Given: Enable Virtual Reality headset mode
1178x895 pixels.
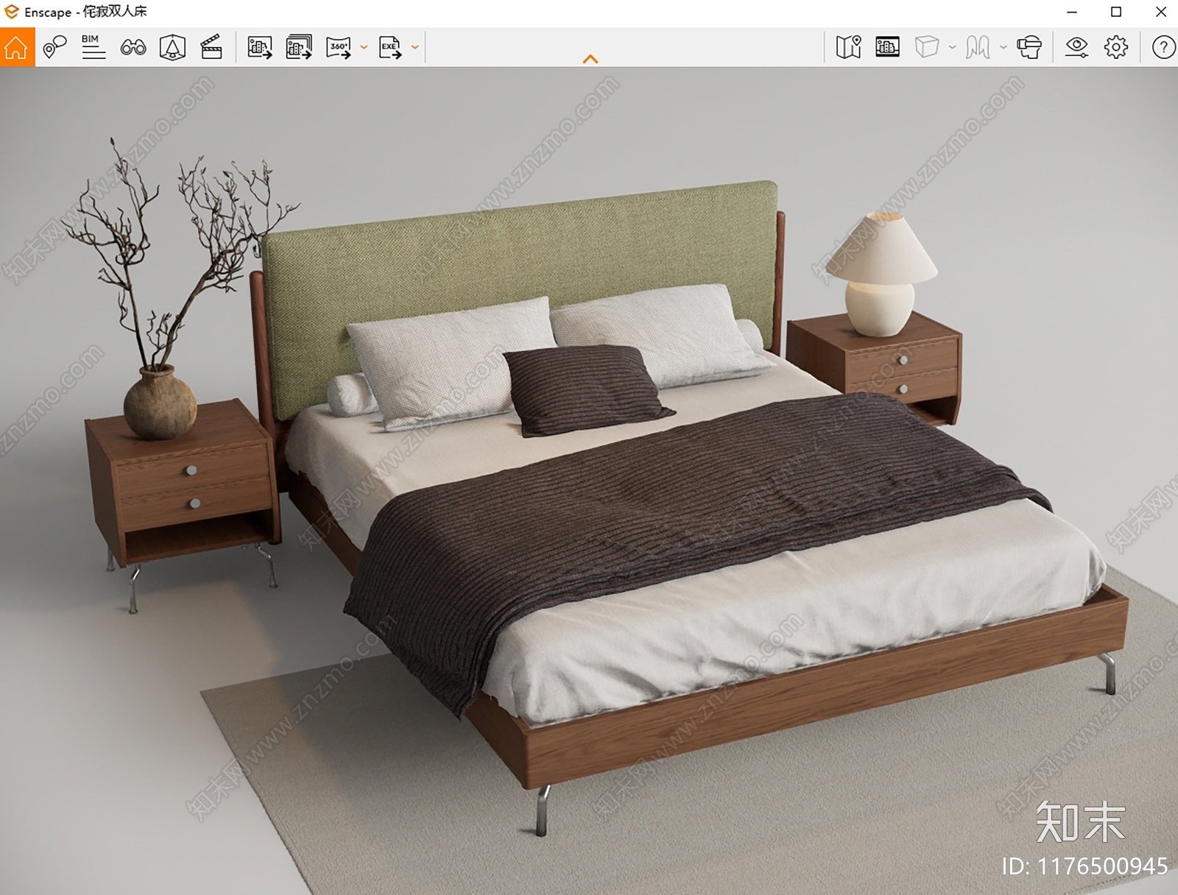Looking at the screenshot, I should pyautogui.click(x=1029, y=48).
